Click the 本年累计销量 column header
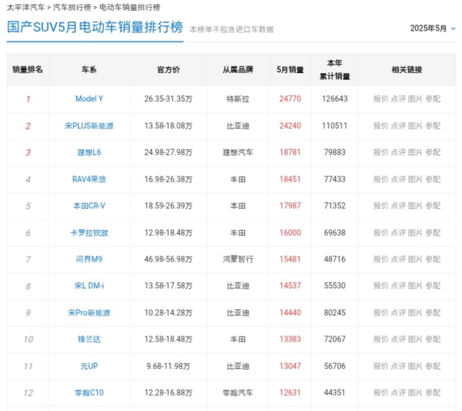Viewport: 462px width, 411px height. pyautogui.click(x=335, y=69)
